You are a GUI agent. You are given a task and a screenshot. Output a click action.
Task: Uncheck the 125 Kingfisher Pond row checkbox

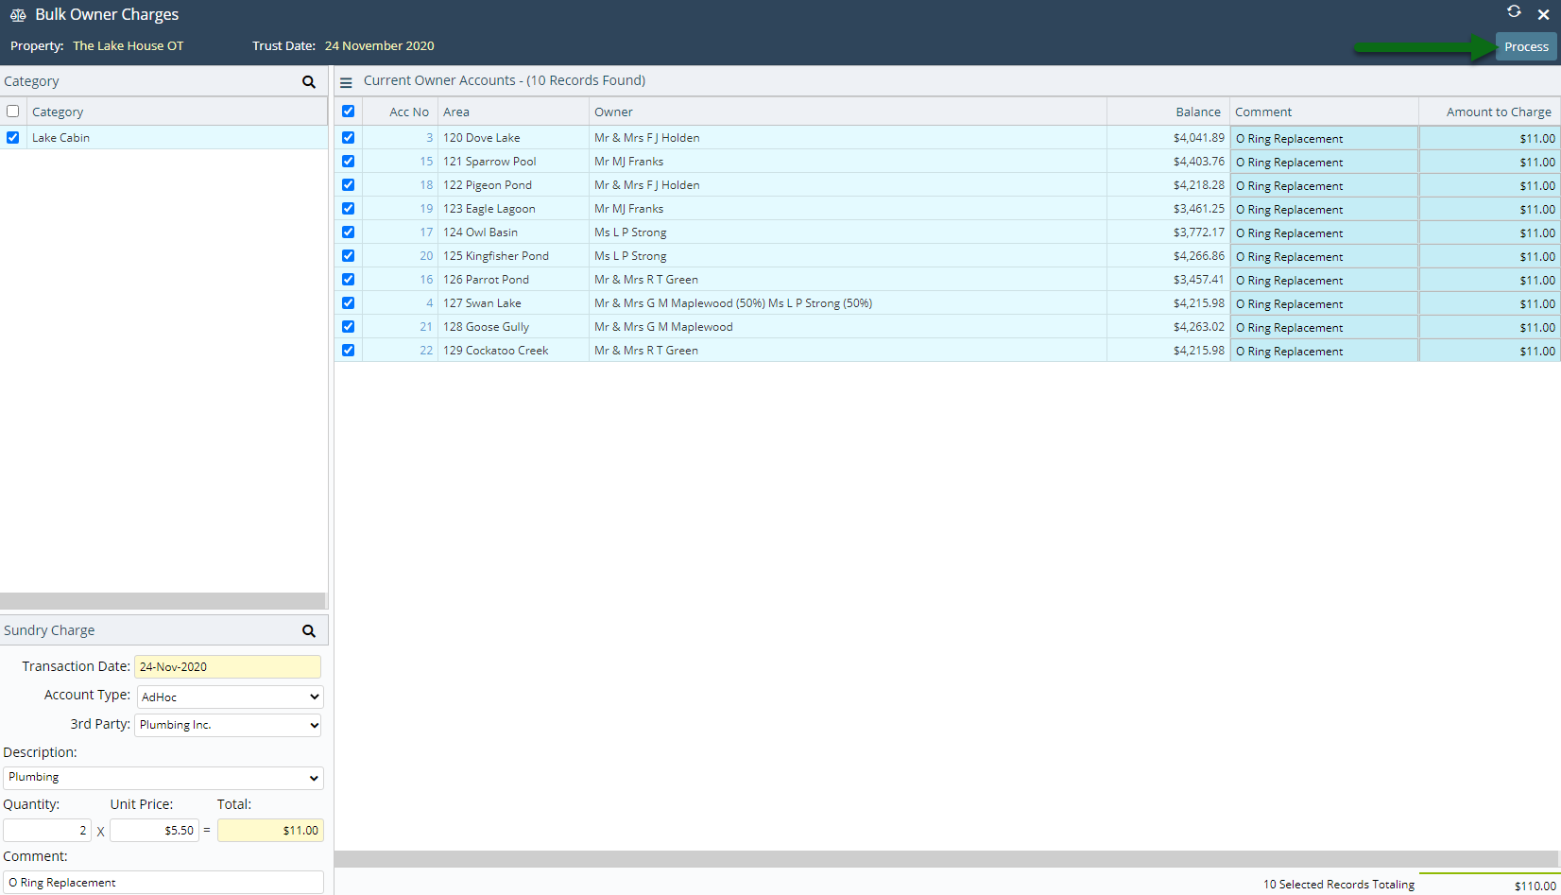(349, 255)
